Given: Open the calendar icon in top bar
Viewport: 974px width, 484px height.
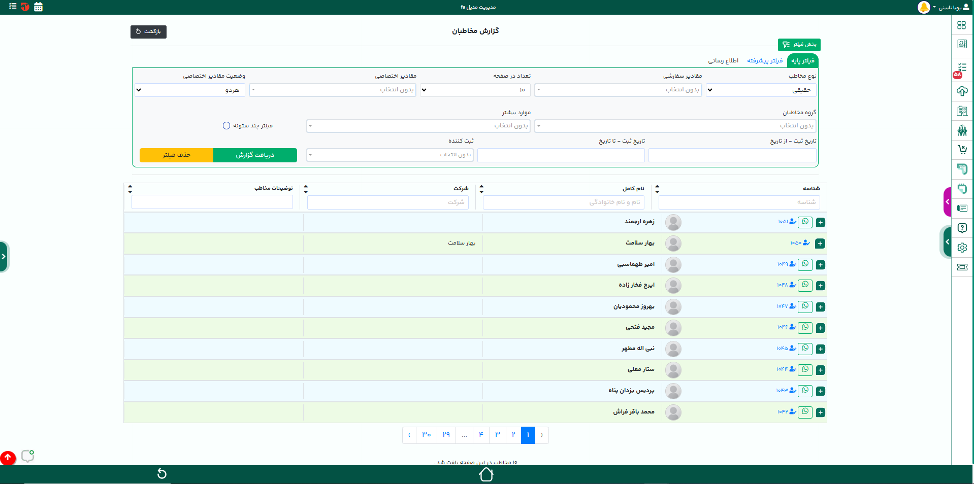Looking at the screenshot, I should click(38, 7).
